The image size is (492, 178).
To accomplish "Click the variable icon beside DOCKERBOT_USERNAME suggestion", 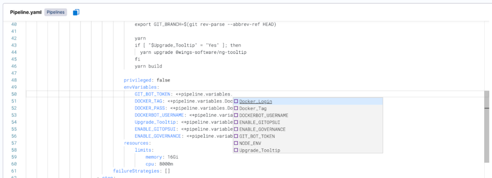I will click(236, 115).
